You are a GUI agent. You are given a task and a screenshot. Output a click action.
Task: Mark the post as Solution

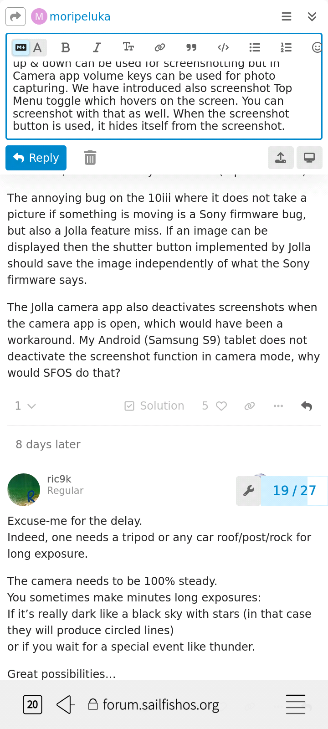[154, 406]
